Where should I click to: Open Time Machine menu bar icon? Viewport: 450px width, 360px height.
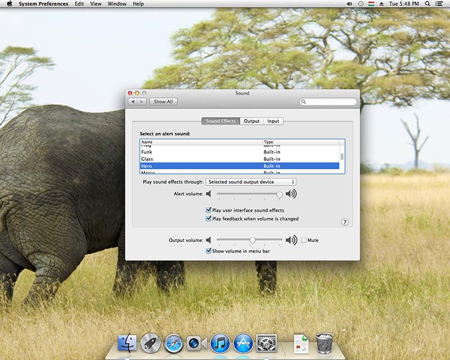[361, 4]
